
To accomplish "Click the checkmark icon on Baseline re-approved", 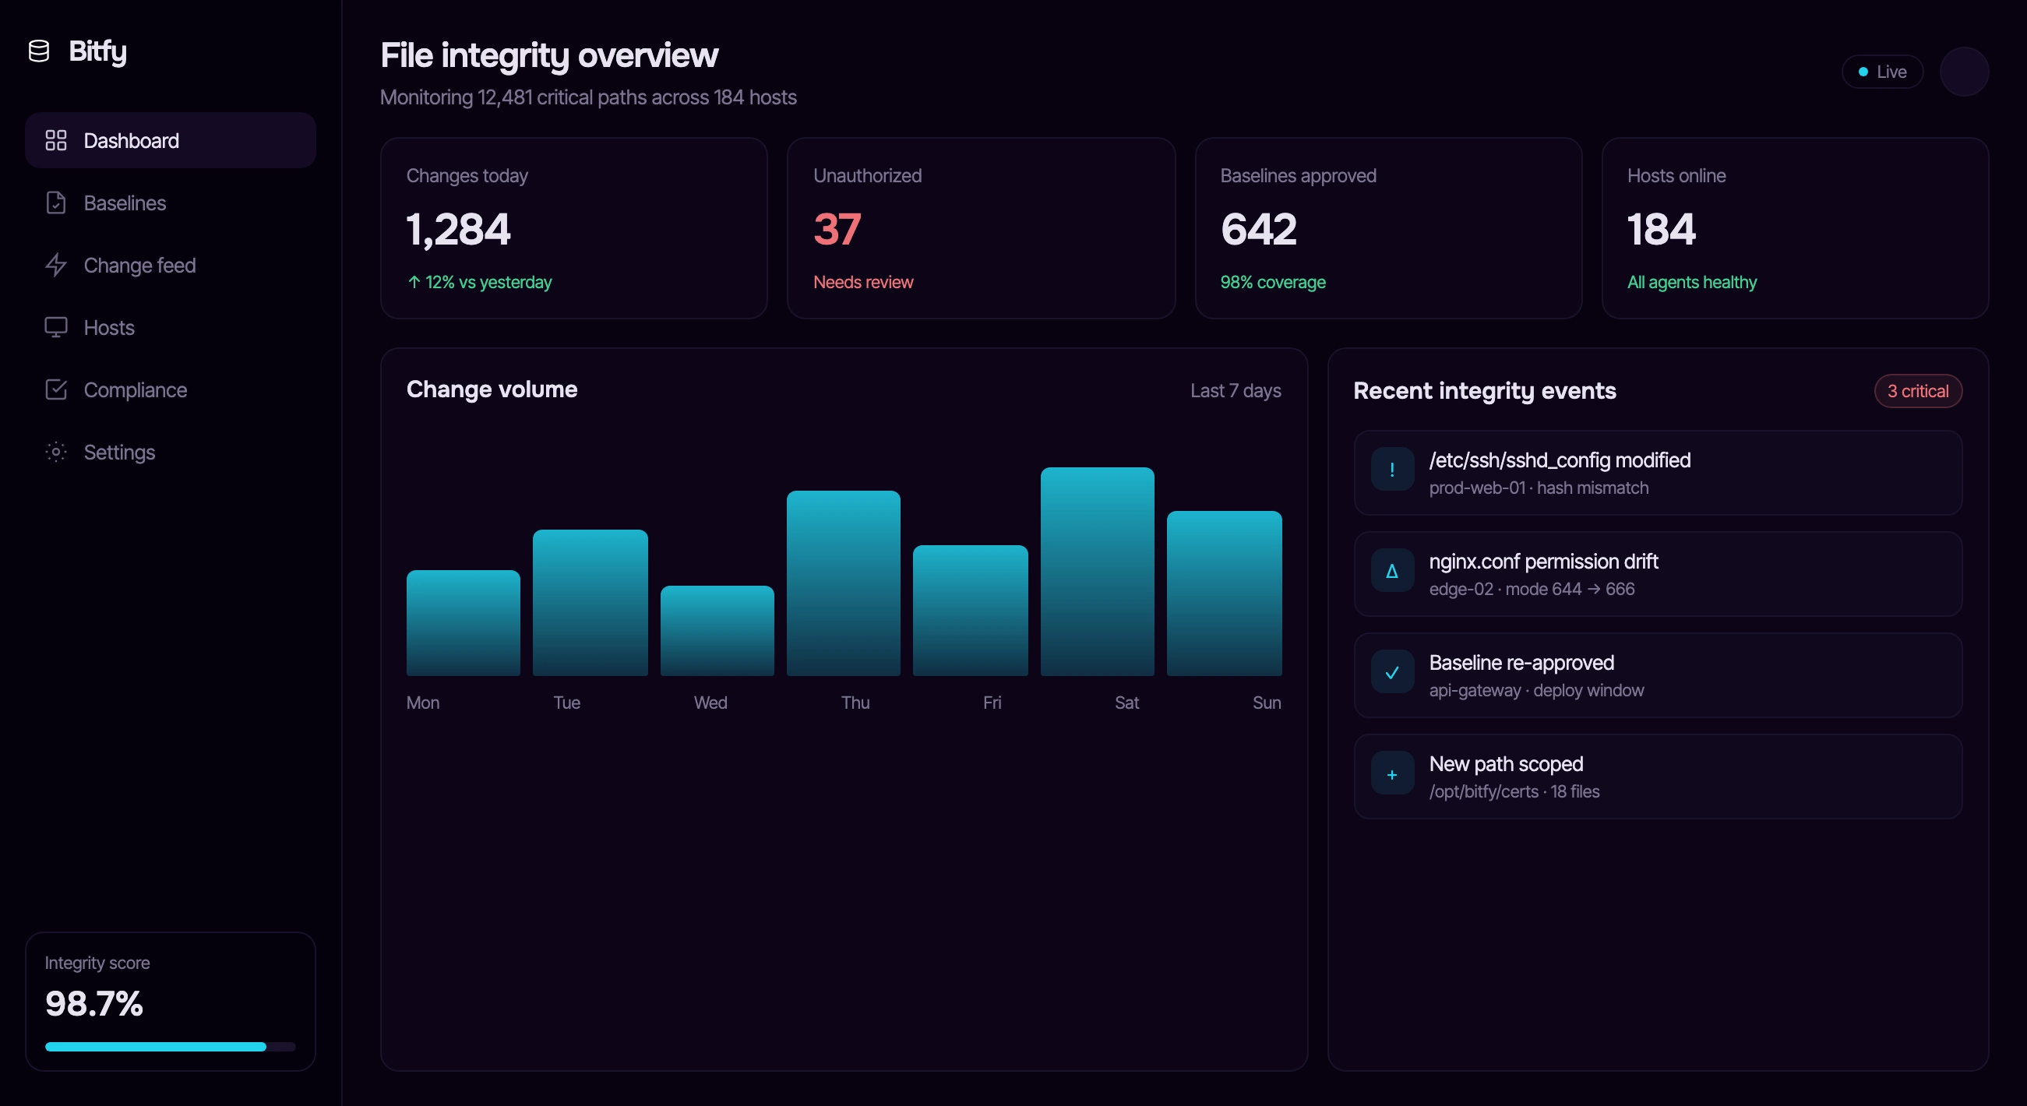I will click(x=1392, y=673).
